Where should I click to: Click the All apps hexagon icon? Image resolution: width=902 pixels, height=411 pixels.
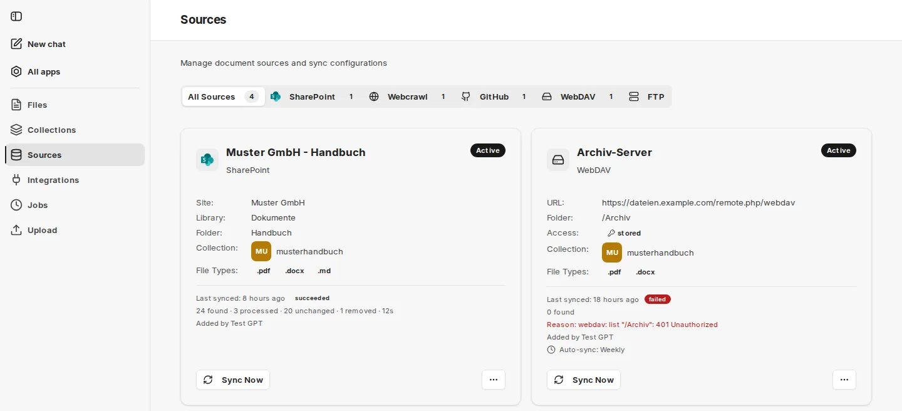coord(16,71)
